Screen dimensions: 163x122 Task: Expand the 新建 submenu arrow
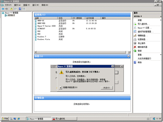coord(161,20)
